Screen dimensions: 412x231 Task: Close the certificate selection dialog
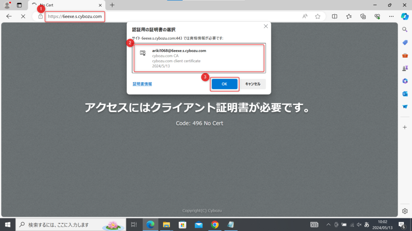point(266,26)
